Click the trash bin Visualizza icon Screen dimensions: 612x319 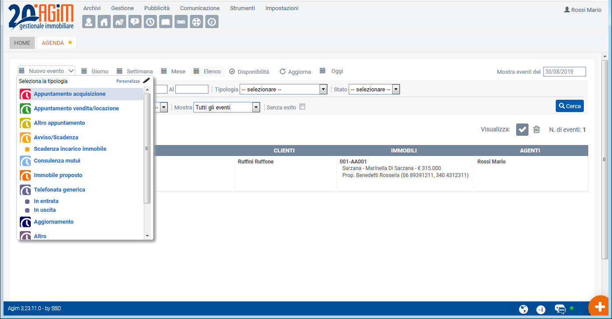coord(536,129)
